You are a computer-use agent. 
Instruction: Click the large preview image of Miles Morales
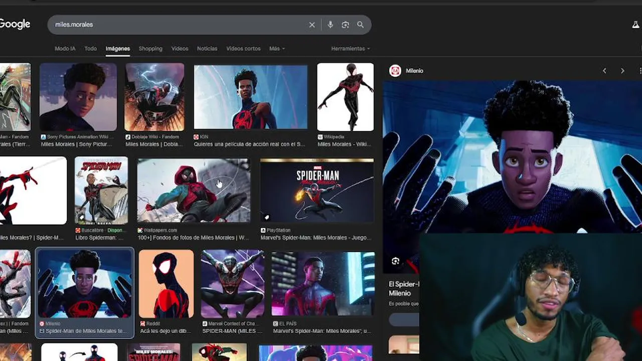point(512,156)
